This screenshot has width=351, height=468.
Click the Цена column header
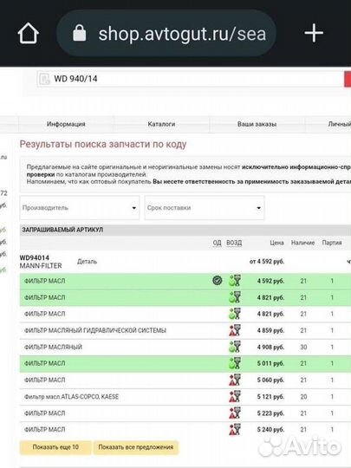pos(276,243)
